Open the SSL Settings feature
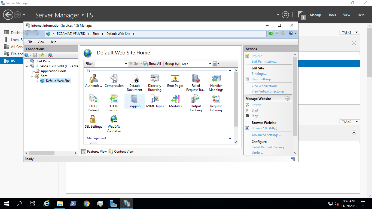The height and width of the screenshot is (209, 372). [x=93, y=120]
